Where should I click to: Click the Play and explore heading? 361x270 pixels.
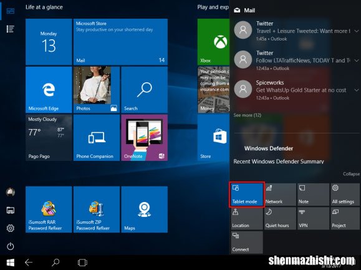213,7
